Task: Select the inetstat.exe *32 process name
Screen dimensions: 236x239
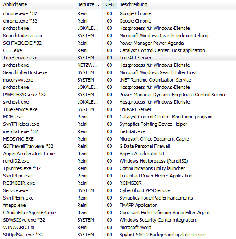Action: (20, 131)
